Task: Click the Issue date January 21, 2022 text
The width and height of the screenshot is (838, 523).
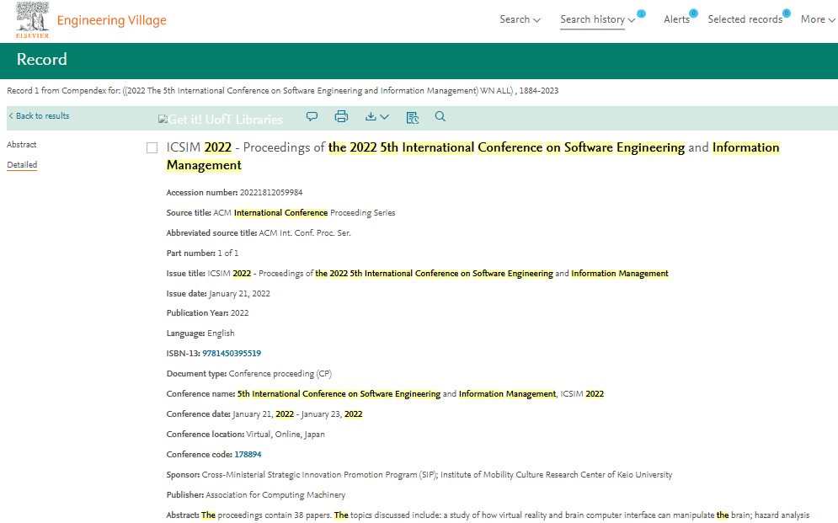Action: 218,293
